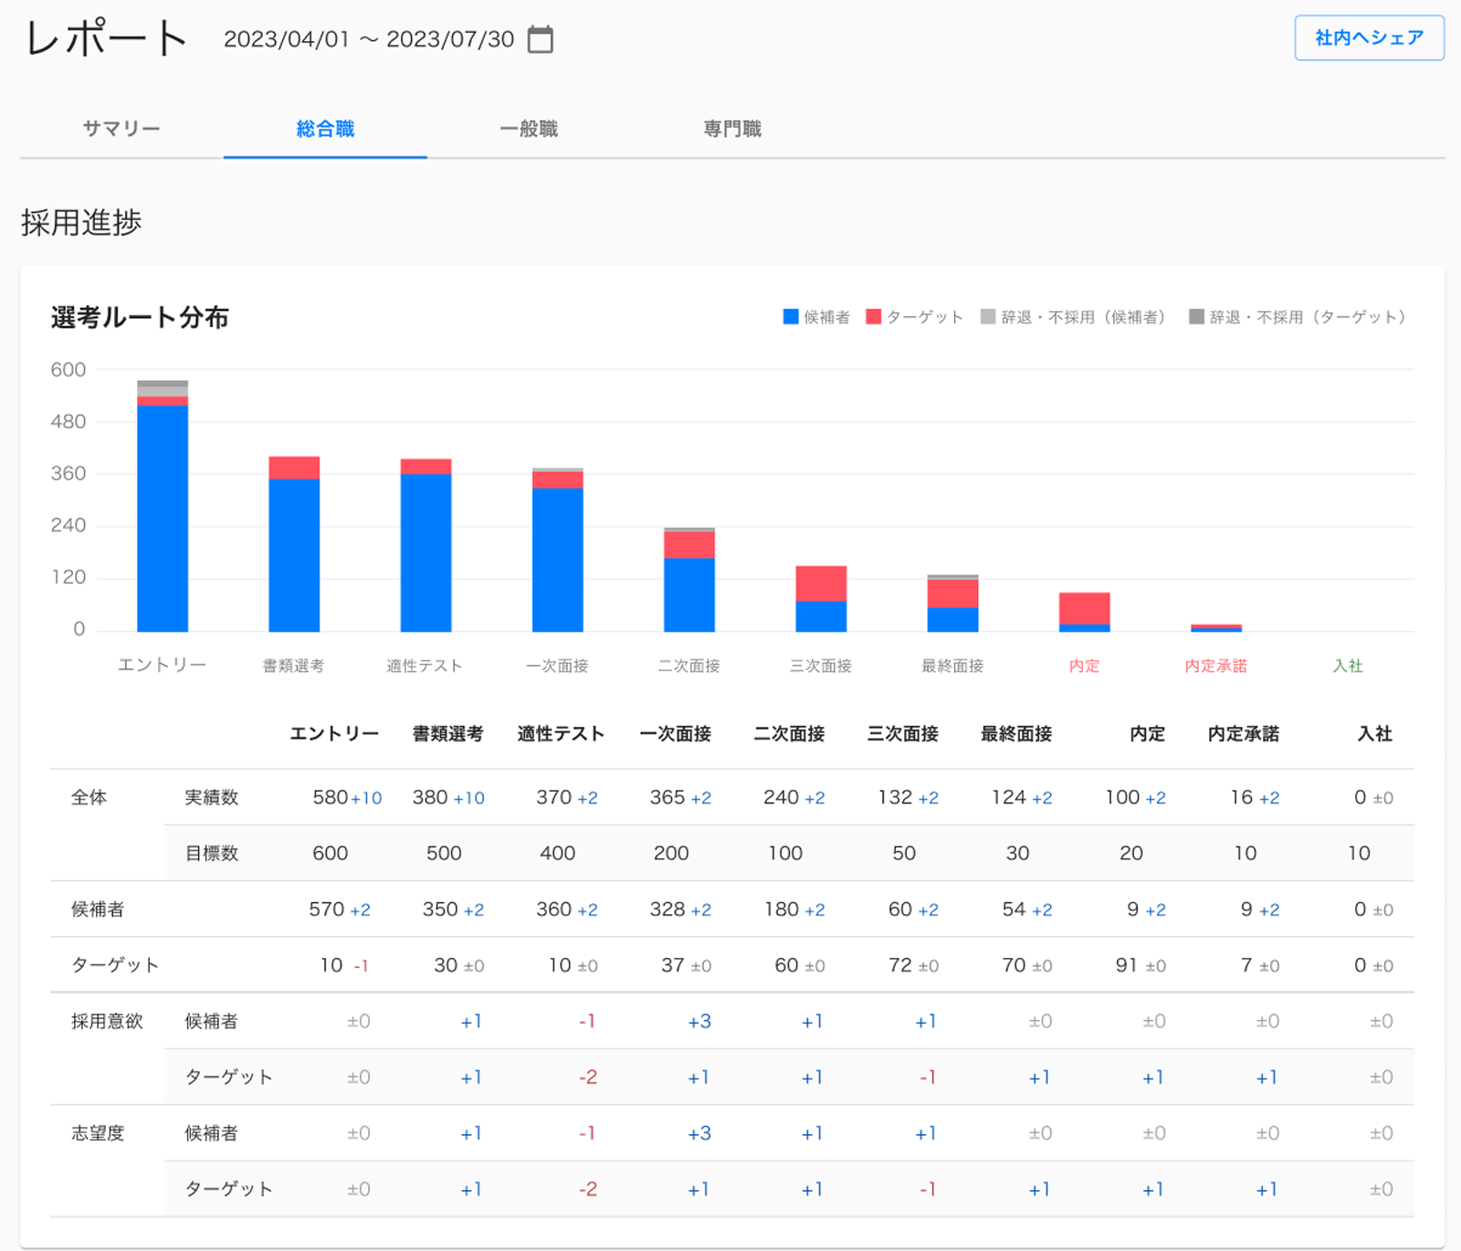Click the 一次面接 bar in the chart
Screen dimensions: 1461x1251
click(x=558, y=550)
